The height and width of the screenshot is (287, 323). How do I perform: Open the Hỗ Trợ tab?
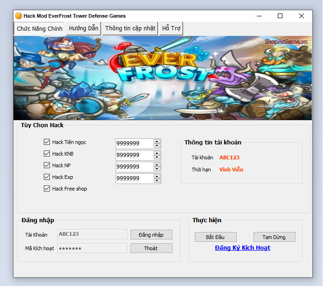[x=171, y=28]
